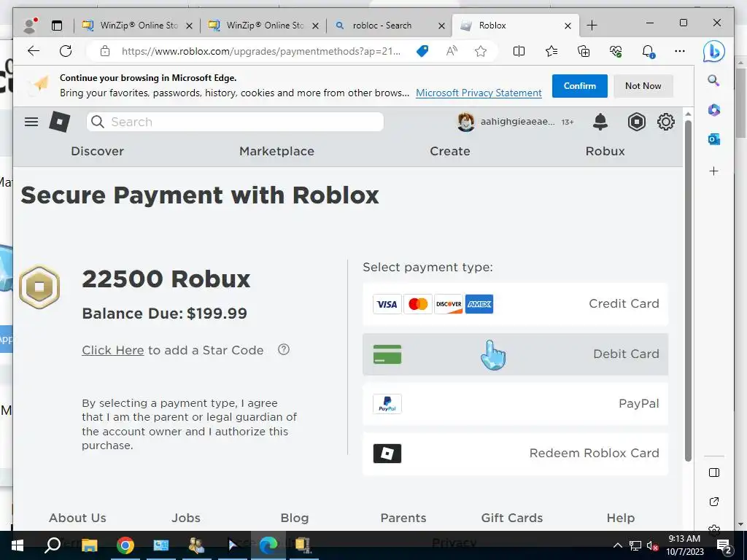
Task: Open Marketplace navigation item
Action: (276, 151)
